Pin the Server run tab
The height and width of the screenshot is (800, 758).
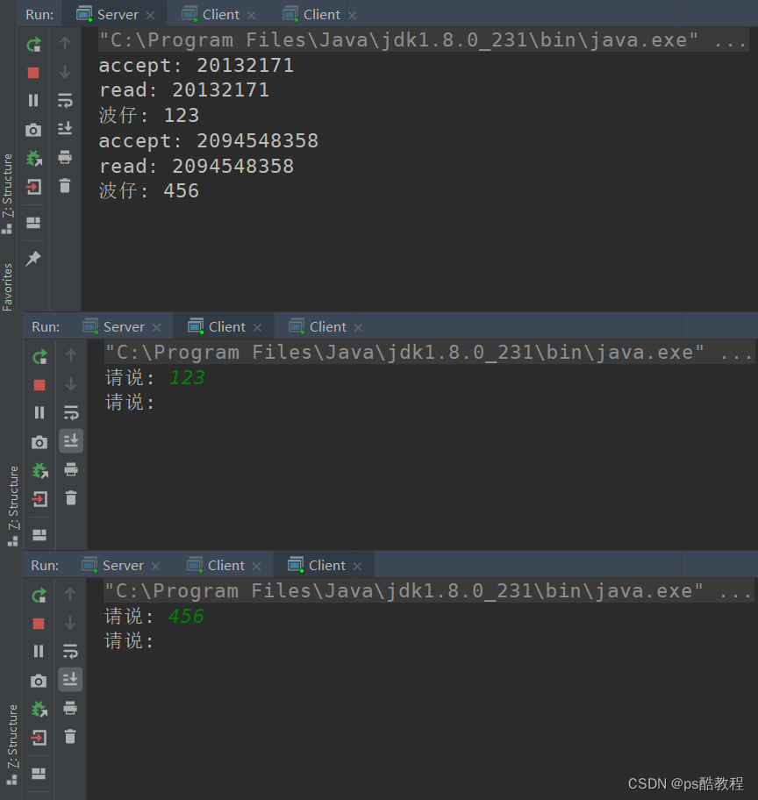tap(33, 258)
